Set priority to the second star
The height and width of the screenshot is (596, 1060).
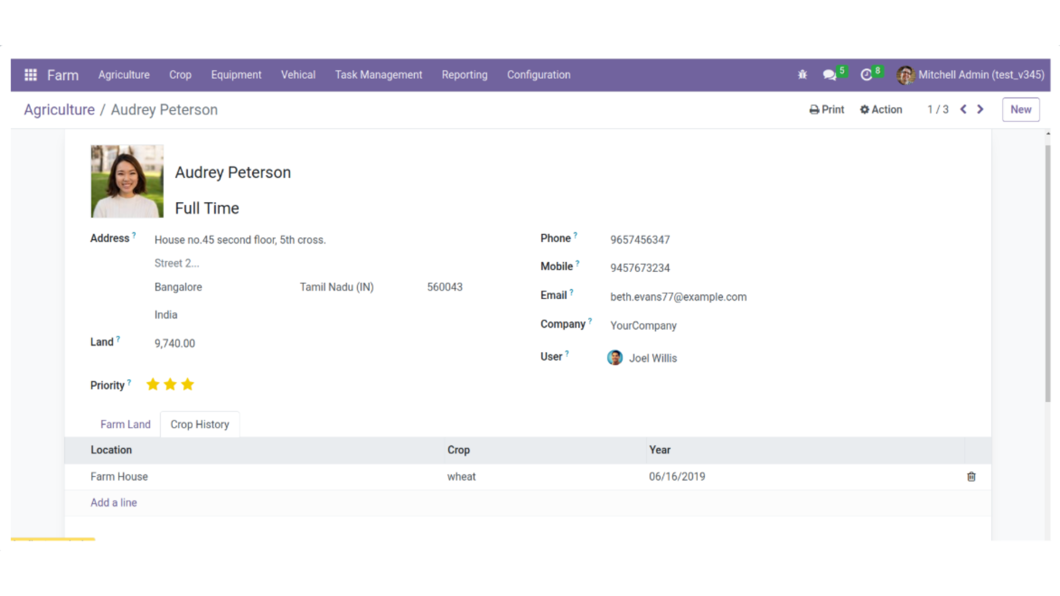(170, 385)
